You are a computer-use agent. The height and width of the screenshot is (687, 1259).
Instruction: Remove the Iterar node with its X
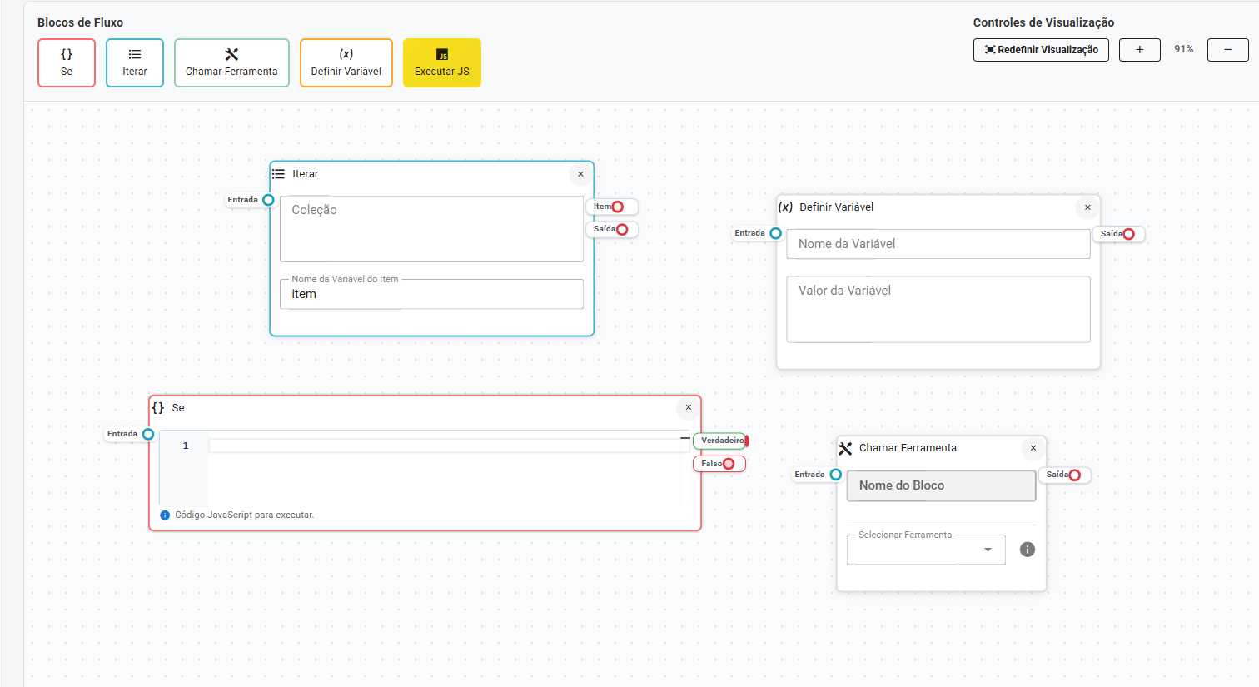pyautogui.click(x=580, y=174)
